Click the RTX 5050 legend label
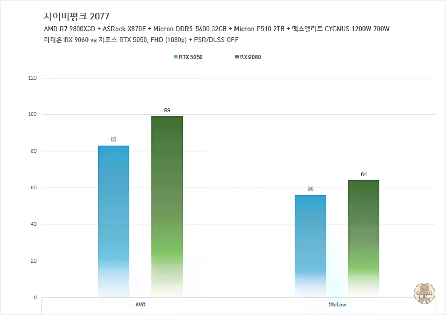This screenshot has height=315, width=446. 191,57
